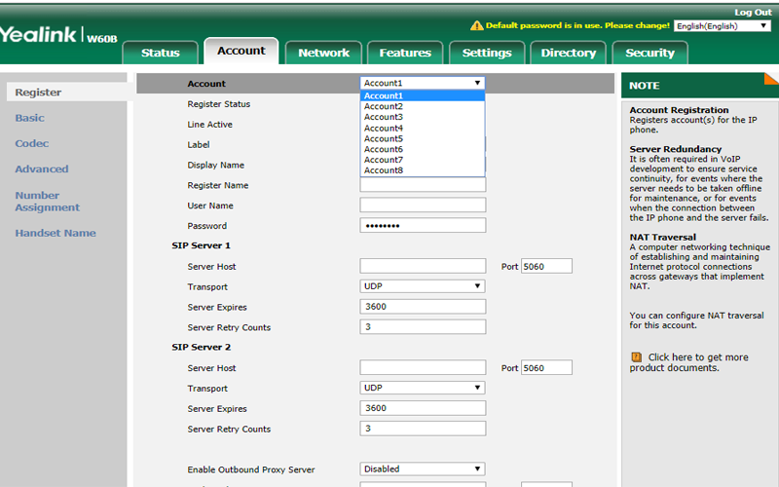The height and width of the screenshot is (487, 779).
Task: Click the product documents book icon
Action: click(x=636, y=357)
